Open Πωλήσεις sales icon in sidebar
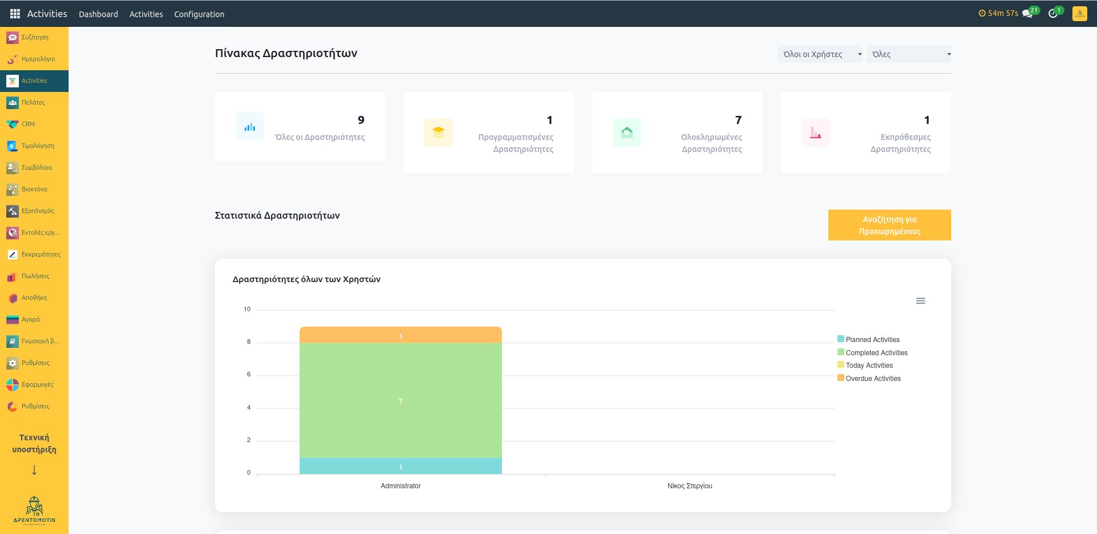Viewport: 1097px width, 534px height. point(13,276)
